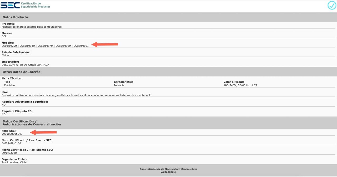Image resolution: width=337 pixels, height=177 pixels.
Task: Select the 'Datos Producto' section header
Action: click(15, 17)
